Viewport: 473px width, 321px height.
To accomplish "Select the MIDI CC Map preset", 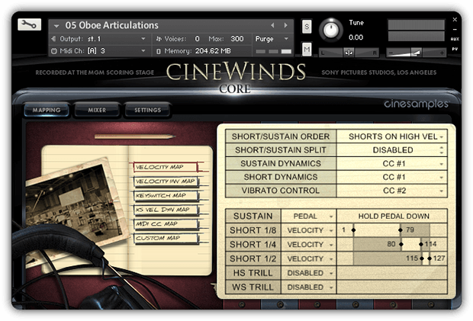I will 166,223.
